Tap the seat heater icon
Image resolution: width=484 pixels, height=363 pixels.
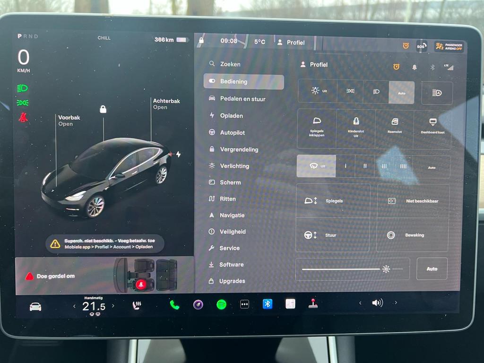click(137, 305)
